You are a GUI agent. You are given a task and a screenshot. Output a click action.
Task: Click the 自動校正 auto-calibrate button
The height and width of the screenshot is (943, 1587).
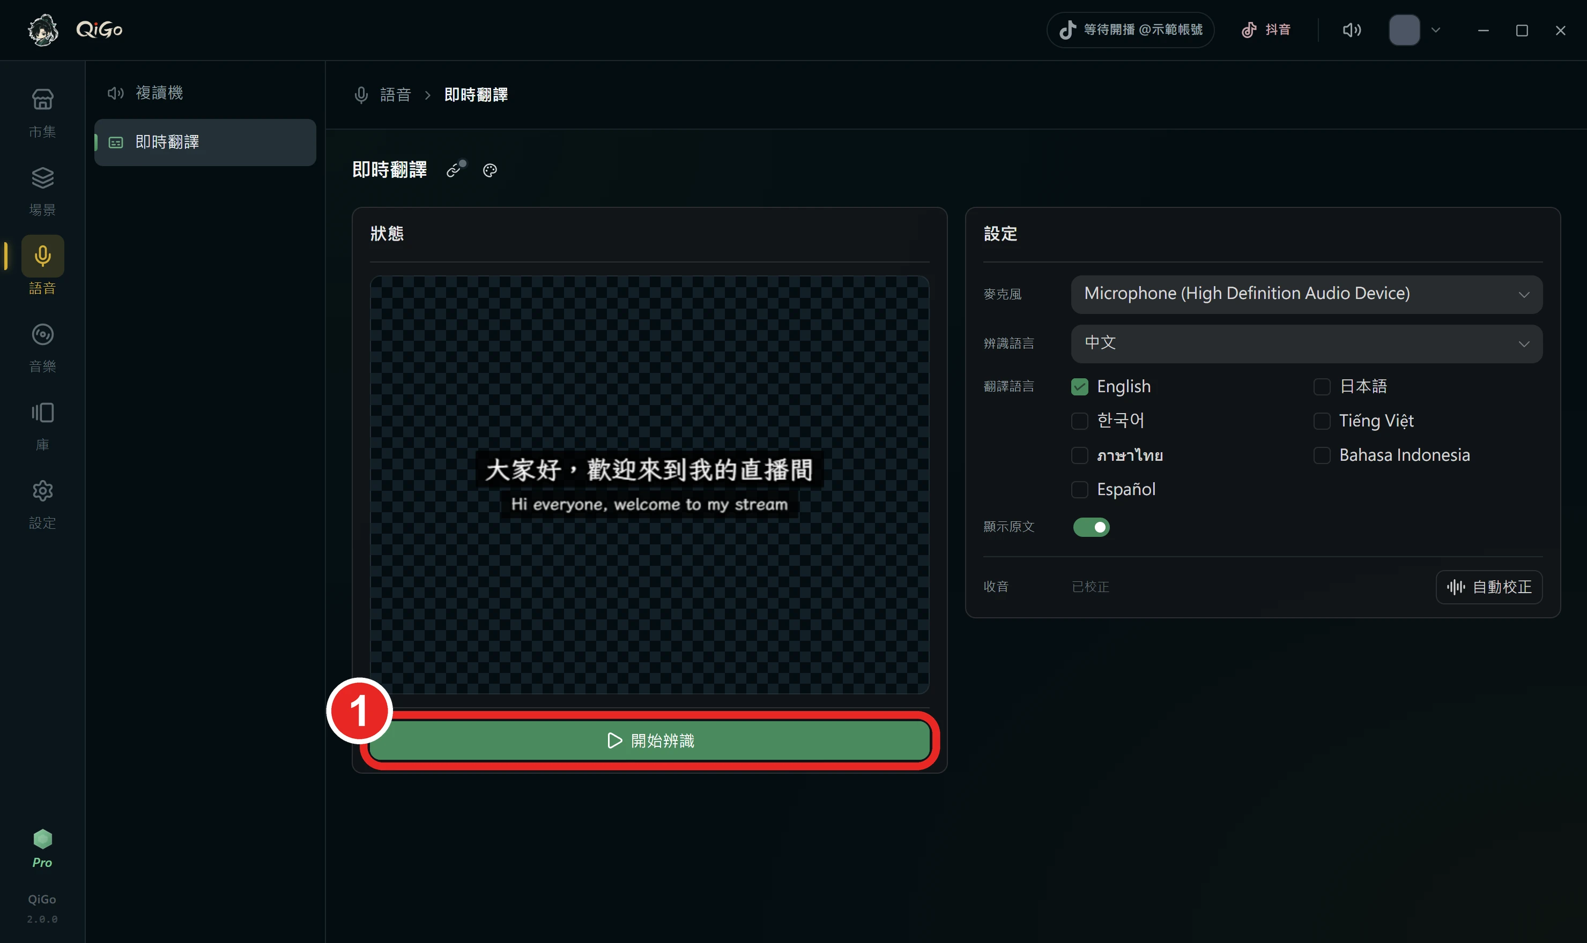click(1489, 587)
